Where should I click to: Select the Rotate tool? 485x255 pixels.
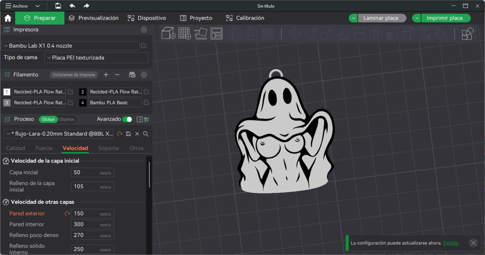pyautogui.click(x=311, y=34)
